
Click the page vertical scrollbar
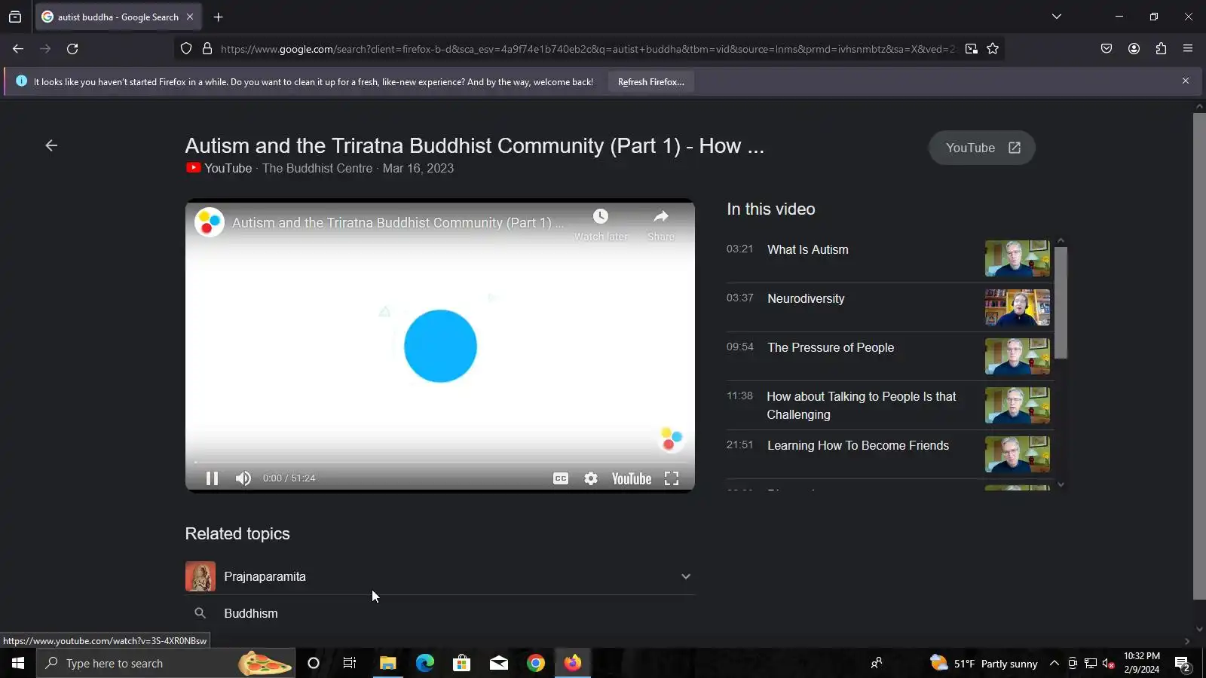click(x=1199, y=356)
